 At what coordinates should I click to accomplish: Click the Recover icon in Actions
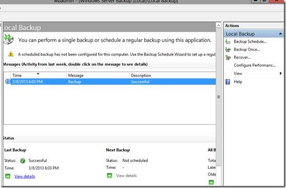tap(228, 58)
